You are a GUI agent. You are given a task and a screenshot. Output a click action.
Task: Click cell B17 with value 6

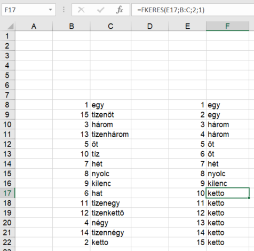72,193
